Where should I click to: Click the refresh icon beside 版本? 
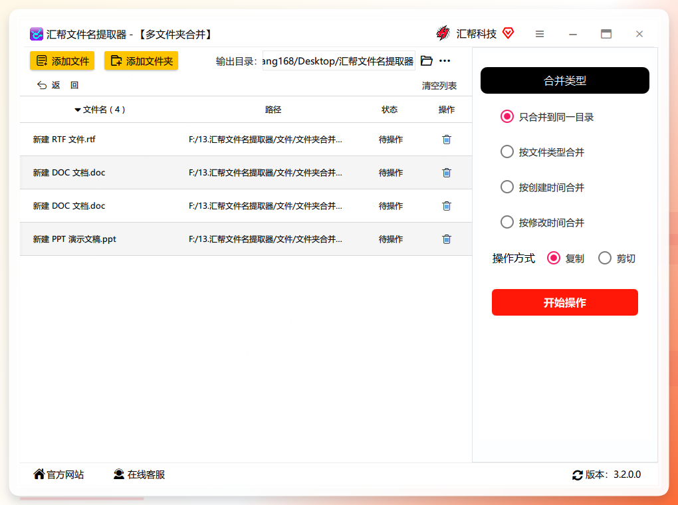tap(577, 475)
